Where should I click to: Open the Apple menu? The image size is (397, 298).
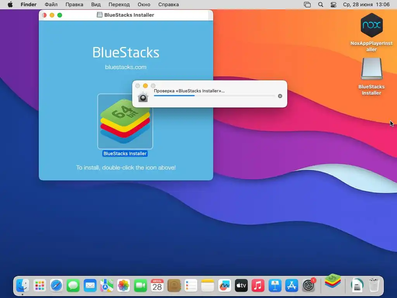pos(10,5)
